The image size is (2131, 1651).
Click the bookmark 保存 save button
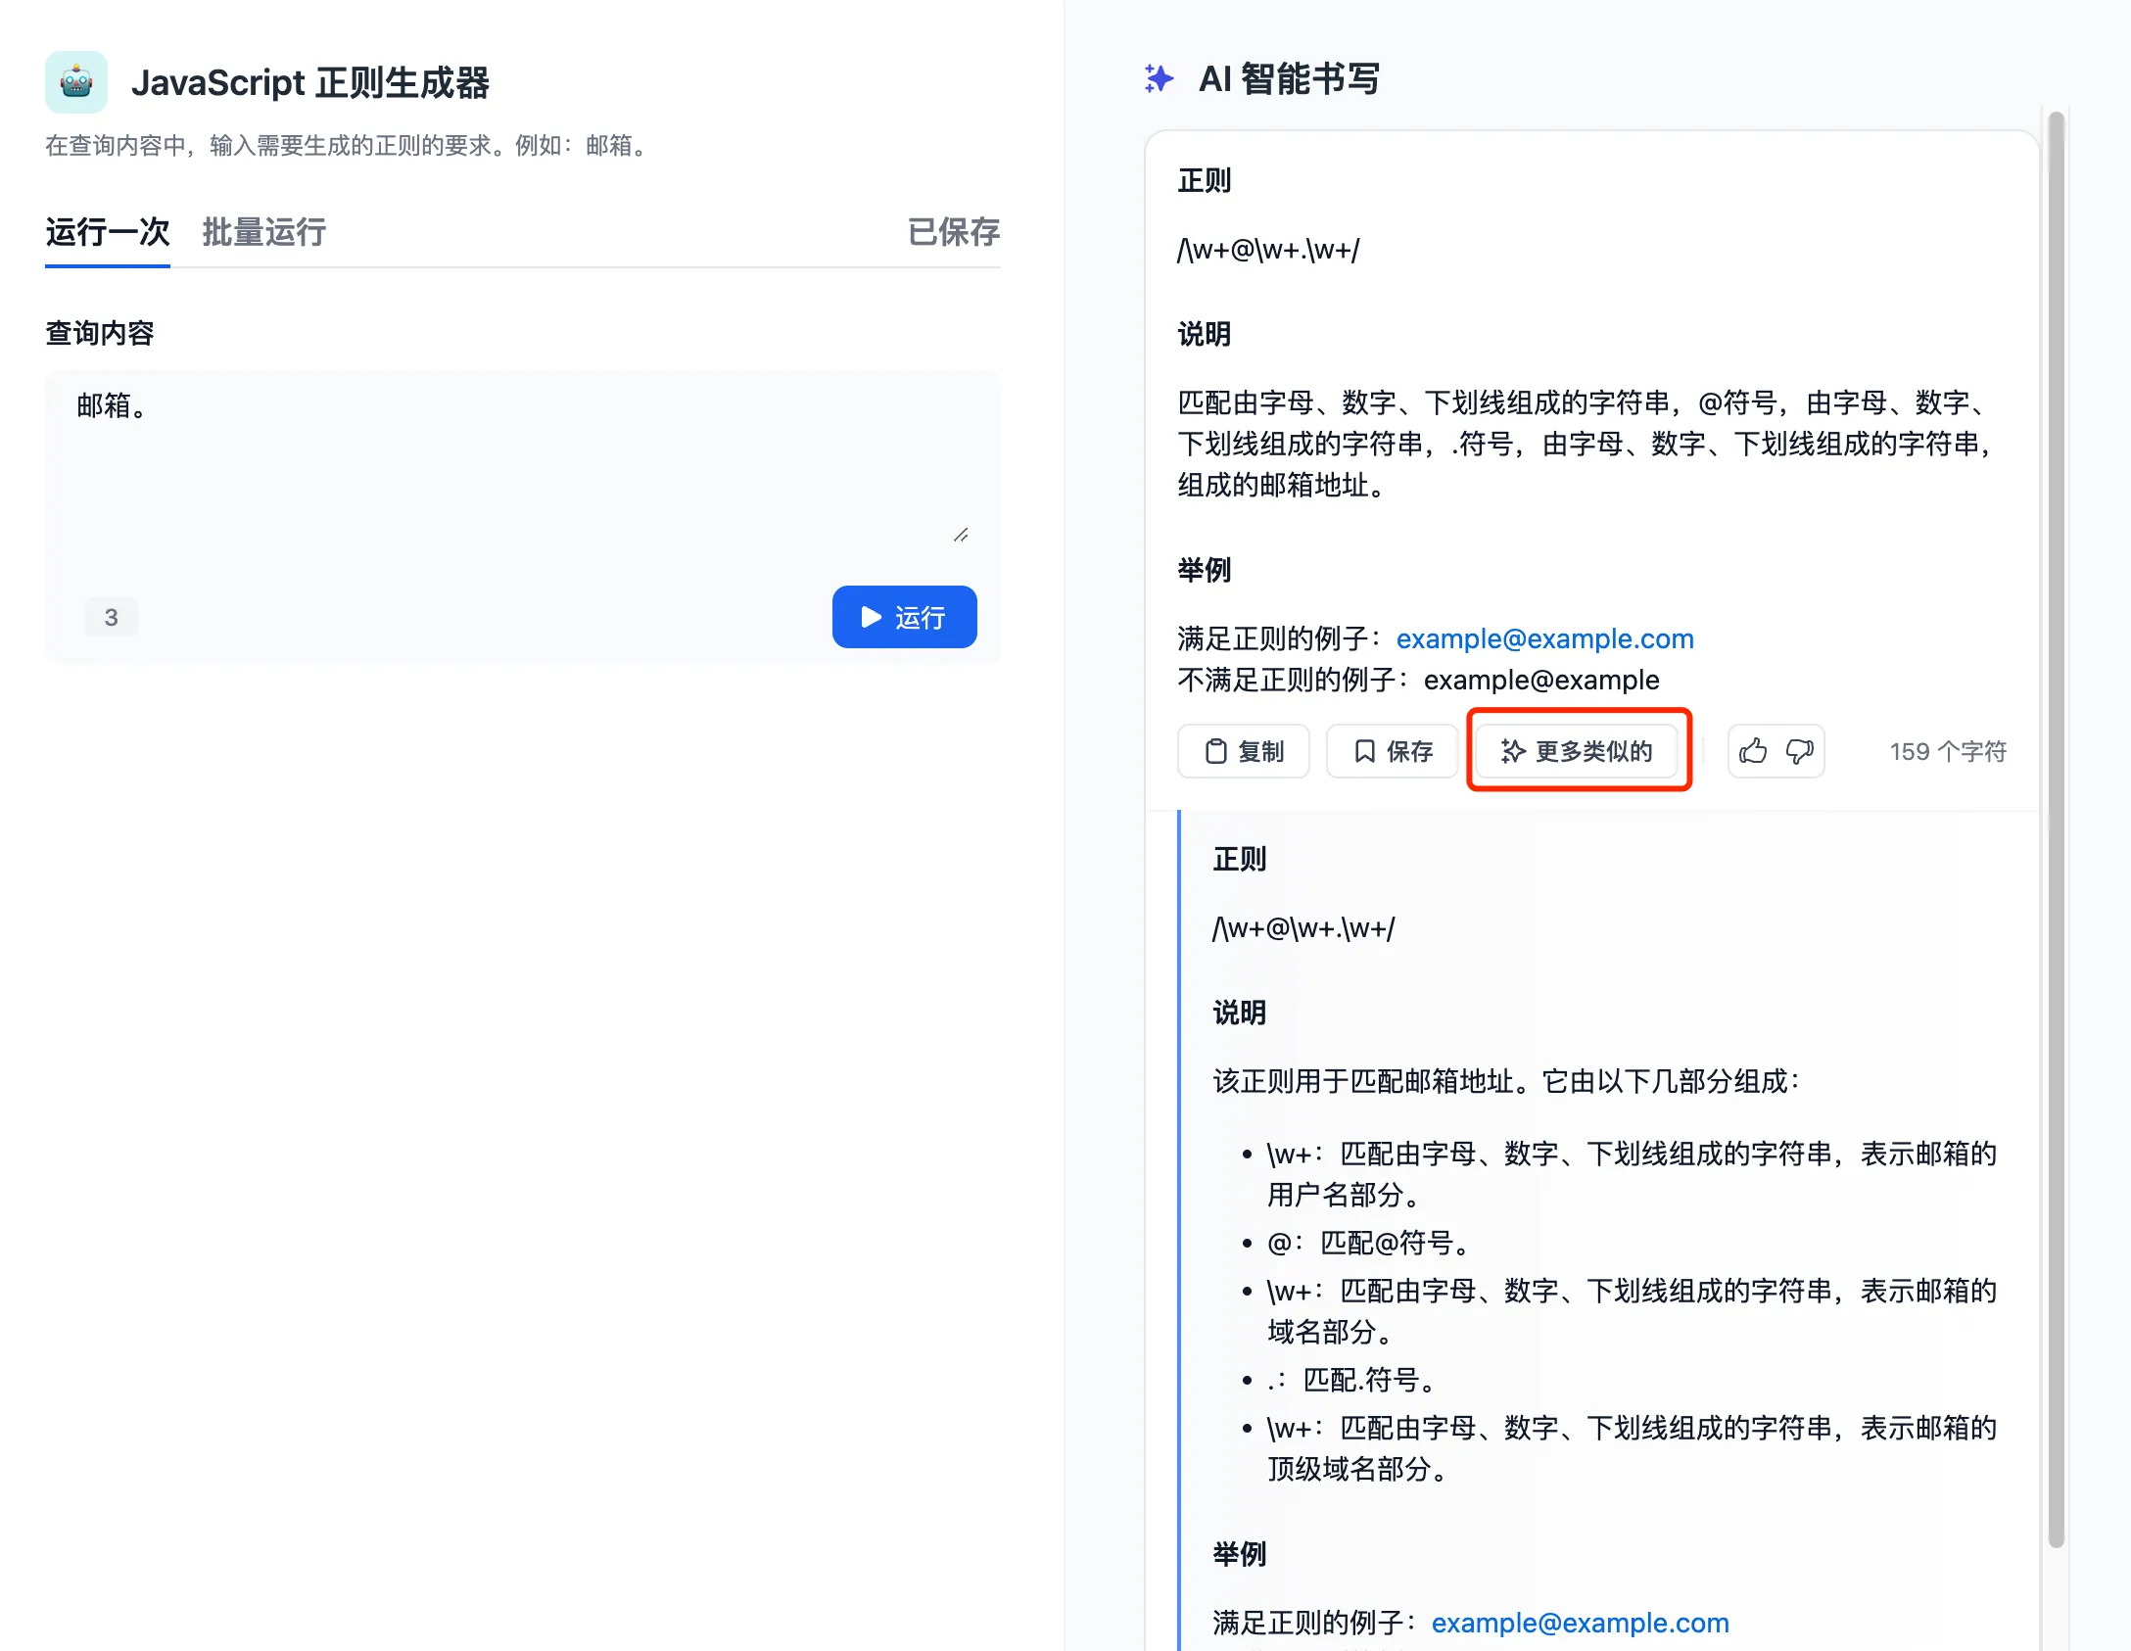point(1392,751)
